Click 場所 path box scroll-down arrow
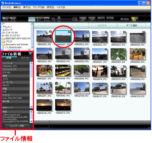Viewport: 152px width, 143px height. [31, 121]
